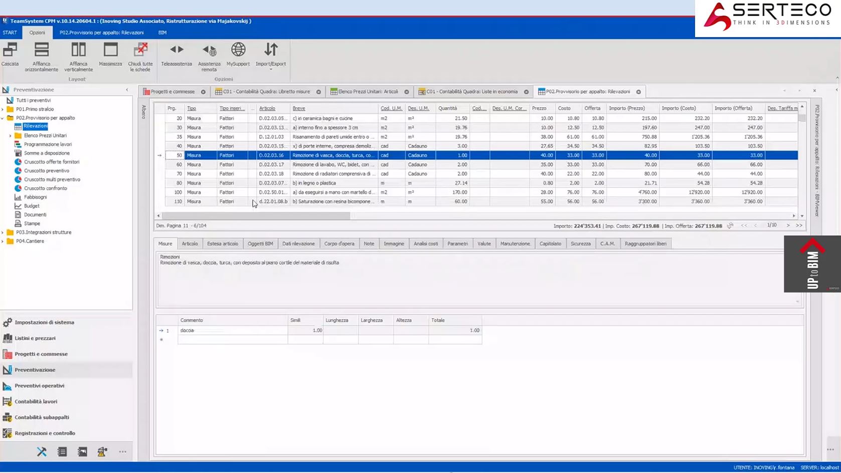This screenshot has height=473, width=841.
Task: Click Chiudi tutte le schede icon
Action: click(140, 57)
